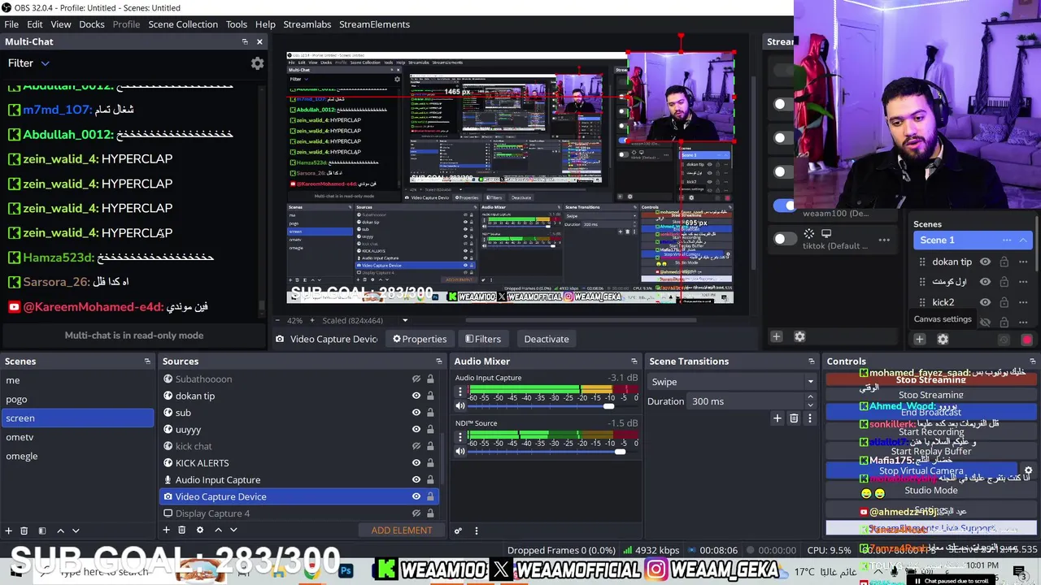The width and height of the screenshot is (1041, 585).
Task: Hide the Audio Input Capture source
Action: 416,479
